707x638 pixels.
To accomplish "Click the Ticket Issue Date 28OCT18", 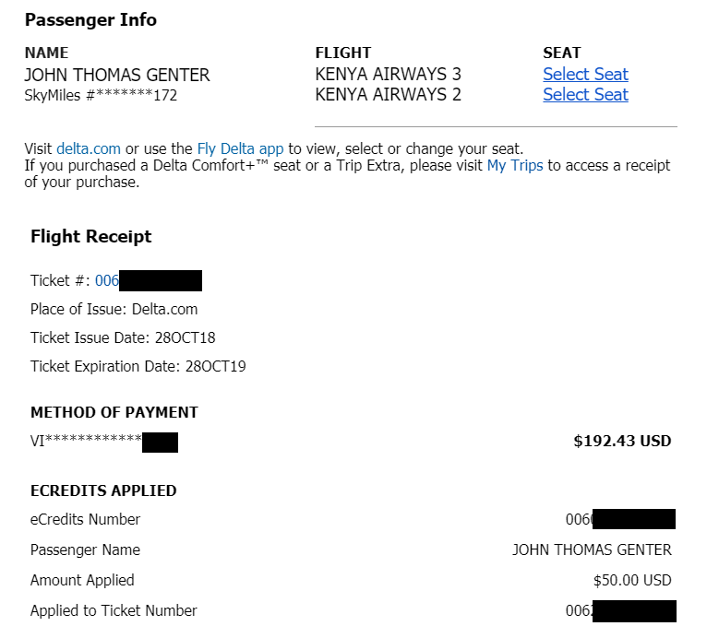I will 123,337.
